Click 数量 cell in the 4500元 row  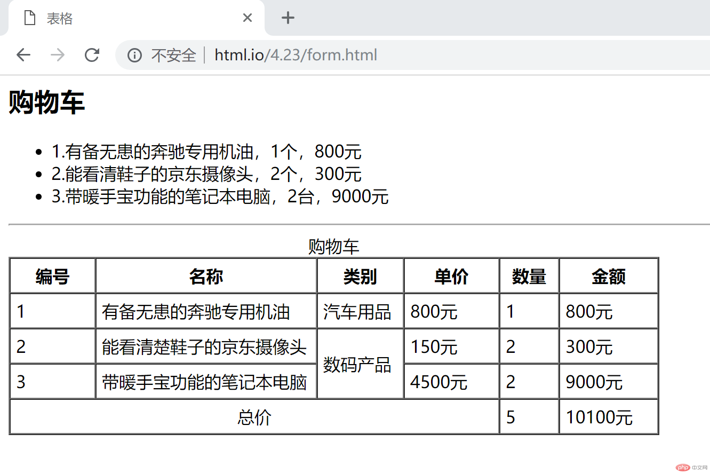(529, 382)
